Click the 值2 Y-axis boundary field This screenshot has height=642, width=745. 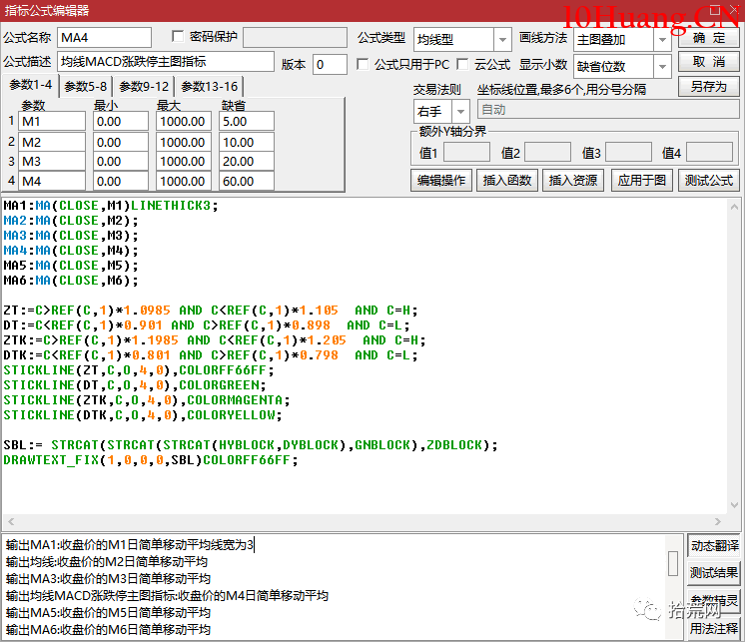click(x=547, y=153)
